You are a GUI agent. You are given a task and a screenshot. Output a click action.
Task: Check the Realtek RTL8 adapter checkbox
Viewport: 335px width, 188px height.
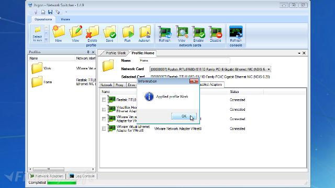[104, 100]
